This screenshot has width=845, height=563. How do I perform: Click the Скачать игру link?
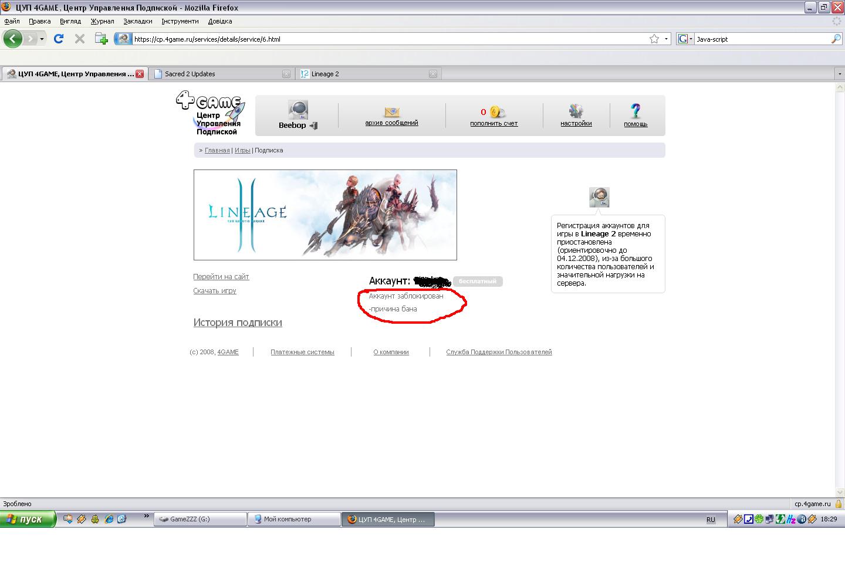[x=215, y=291]
